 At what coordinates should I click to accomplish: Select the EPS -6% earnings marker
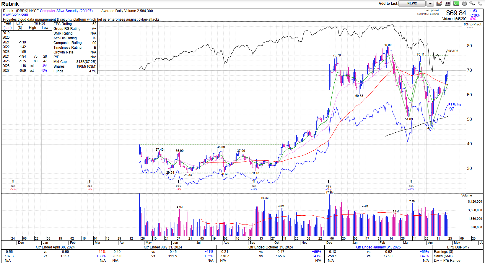(x=90, y=185)
